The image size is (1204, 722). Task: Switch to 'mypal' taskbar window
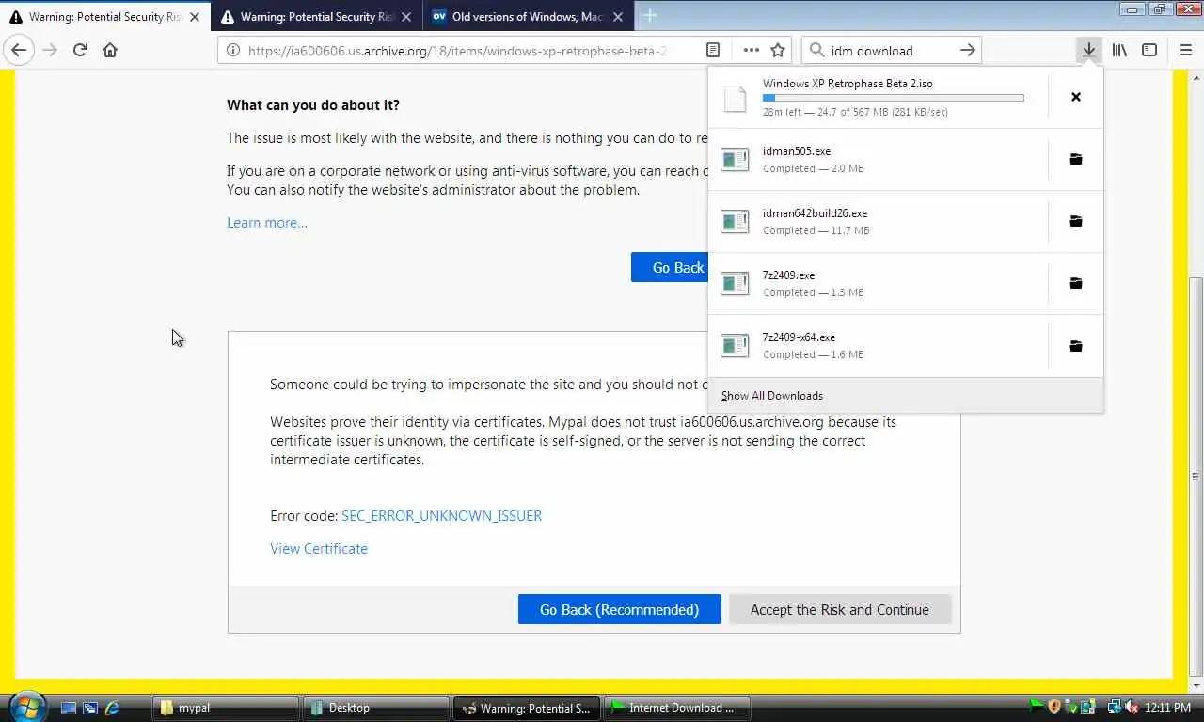click(x=226, y=708)
